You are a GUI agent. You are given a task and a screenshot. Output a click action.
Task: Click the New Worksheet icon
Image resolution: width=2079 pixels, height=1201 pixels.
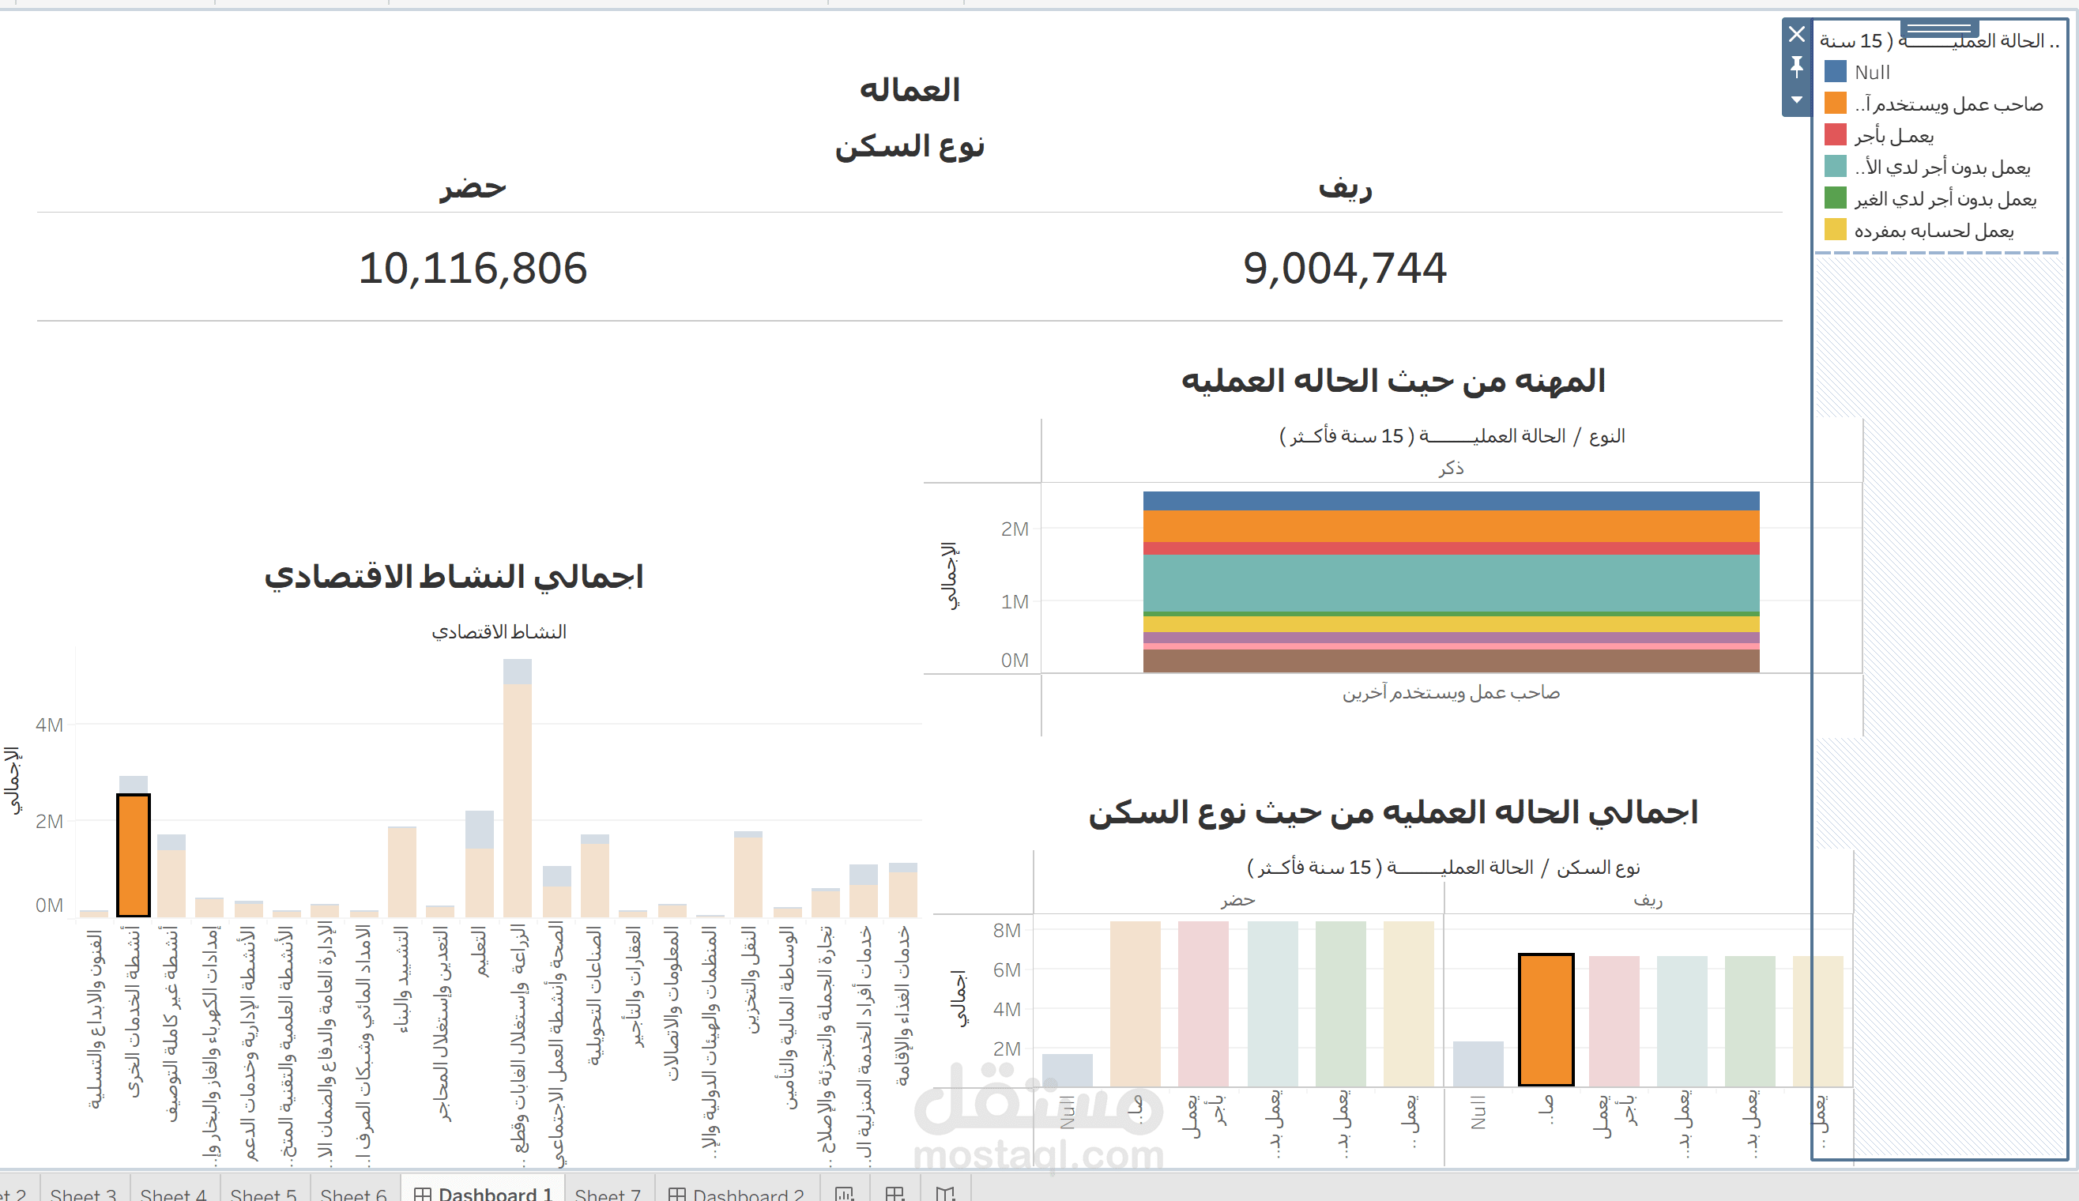[844, 1194]
